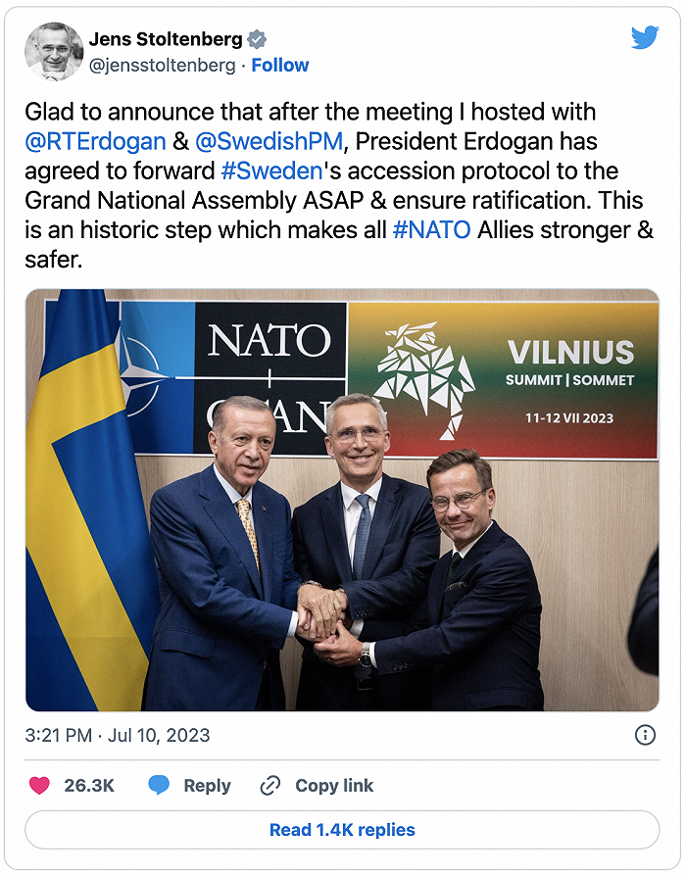Click the Jens Stoltenberg display name
Viewport: 686px width, 874px height.
[x=165, y=39]
